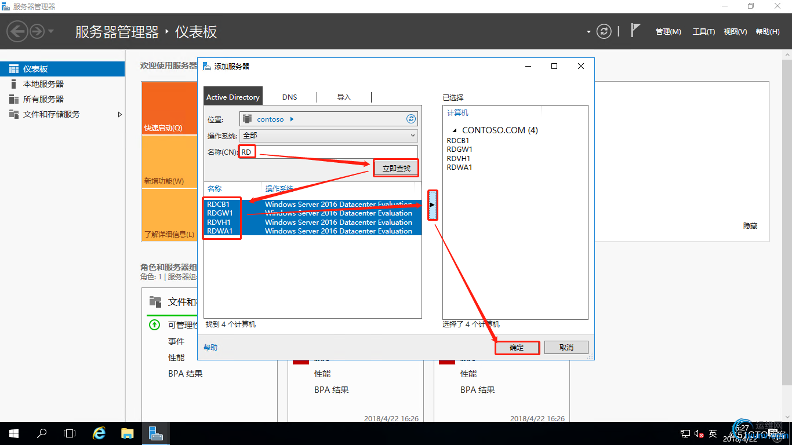Click the 隐藏 link on the welcome panel

click(x=750, y=226)
